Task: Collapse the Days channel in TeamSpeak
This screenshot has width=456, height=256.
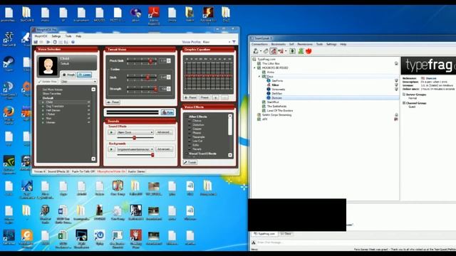Action: pyautogui.click(x=259, y=77)
